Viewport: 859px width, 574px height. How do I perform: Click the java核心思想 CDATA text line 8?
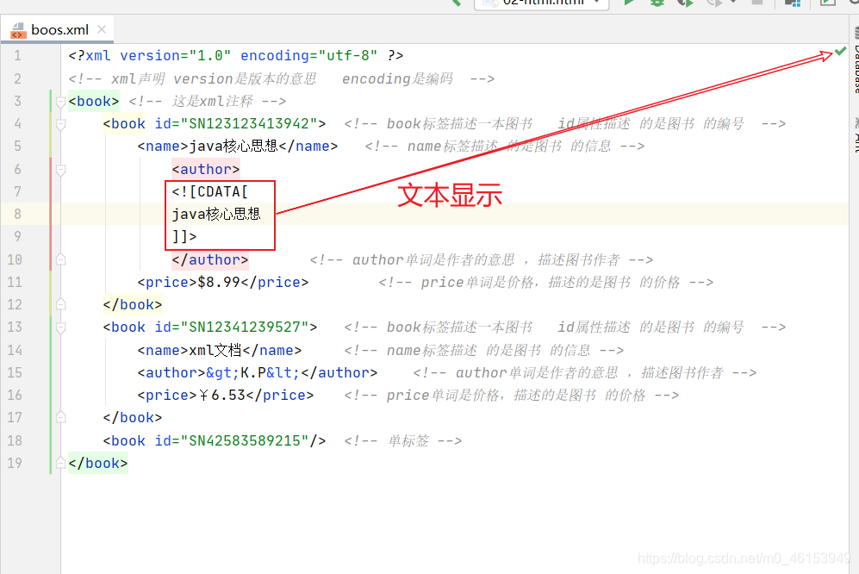point(216,215)
